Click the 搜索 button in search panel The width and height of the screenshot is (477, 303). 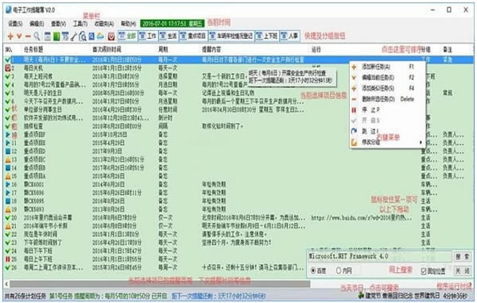(463, 257)
